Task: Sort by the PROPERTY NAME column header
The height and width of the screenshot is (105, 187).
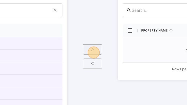Action: click(x=154, y=30)
